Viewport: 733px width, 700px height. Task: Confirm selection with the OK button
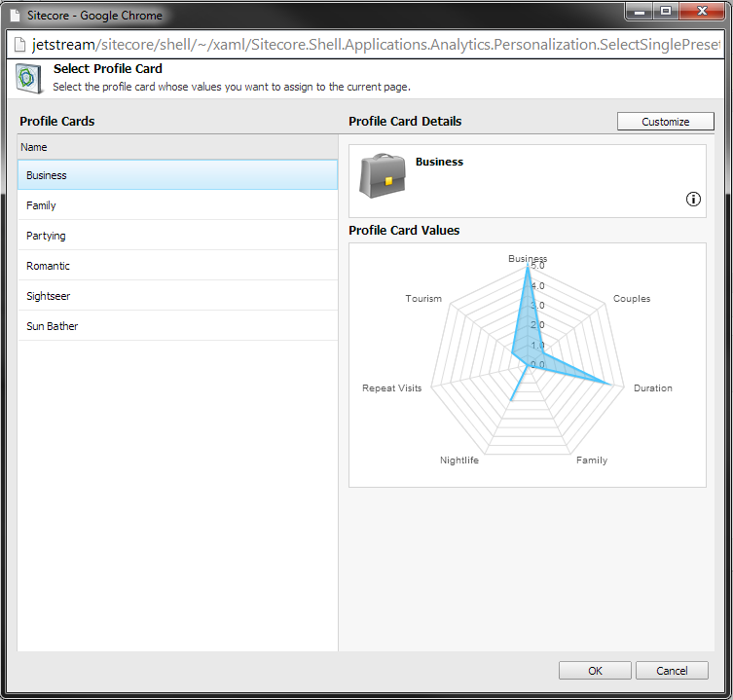tap(595, 671)
